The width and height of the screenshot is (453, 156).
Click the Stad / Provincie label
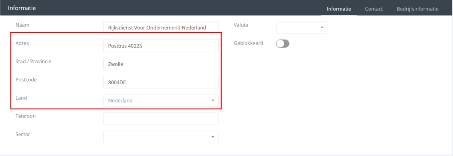coord(33,62)
